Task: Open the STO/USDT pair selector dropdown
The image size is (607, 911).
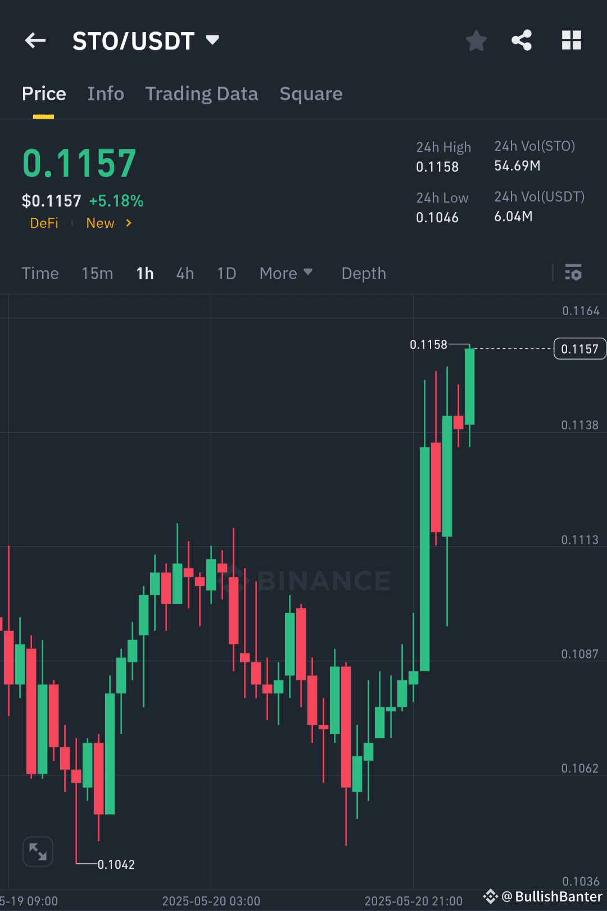Action: [x=147, y=40]
